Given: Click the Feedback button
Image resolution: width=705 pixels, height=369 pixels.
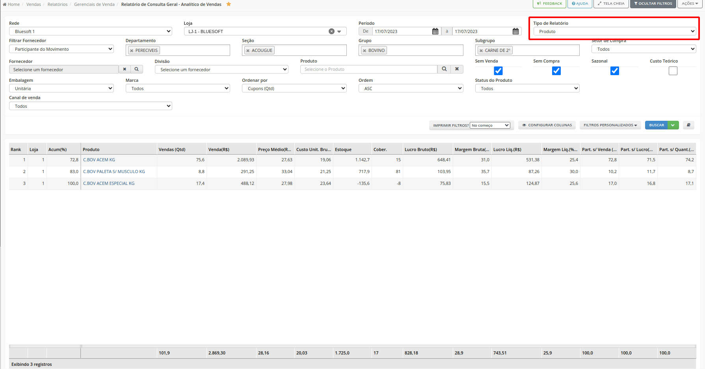Looking at the screenshot, I should tap(550, 4).
